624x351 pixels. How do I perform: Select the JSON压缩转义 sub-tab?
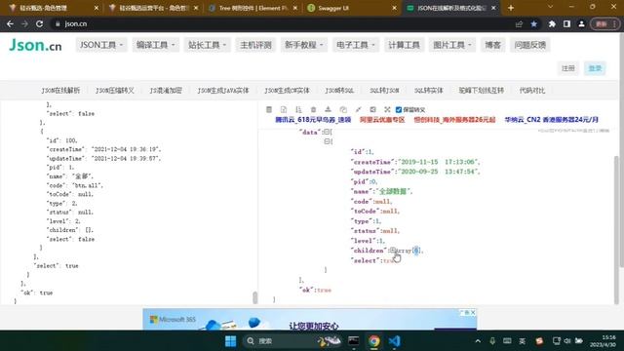click(x=115, y=91)
